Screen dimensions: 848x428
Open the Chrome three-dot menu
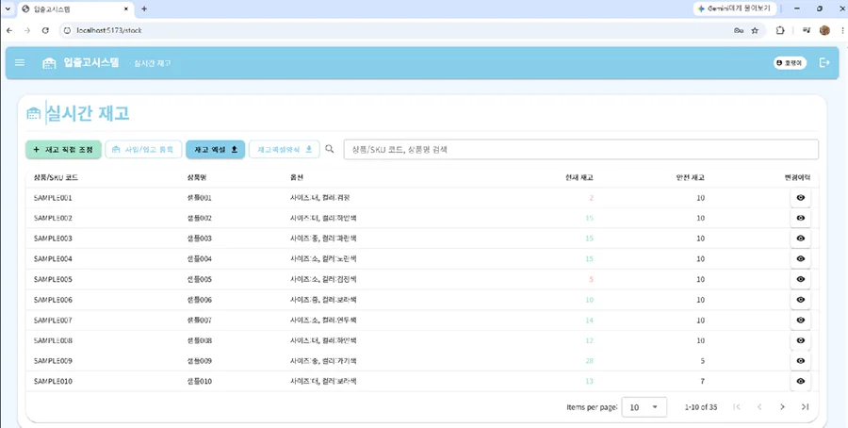(x=842, y=31)
